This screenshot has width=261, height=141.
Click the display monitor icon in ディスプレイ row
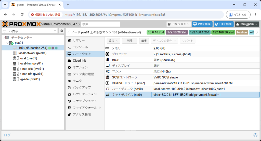(108, 66)
